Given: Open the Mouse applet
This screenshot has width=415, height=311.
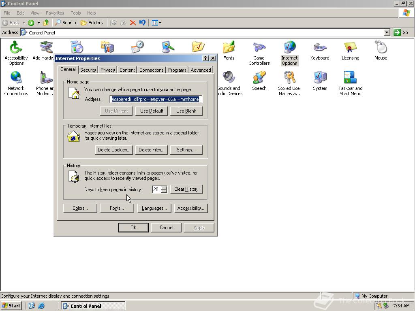Looking at the screenshot, I should pos(381,50).
